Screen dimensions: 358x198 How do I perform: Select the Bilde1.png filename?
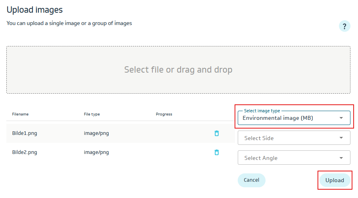[25, 133]
